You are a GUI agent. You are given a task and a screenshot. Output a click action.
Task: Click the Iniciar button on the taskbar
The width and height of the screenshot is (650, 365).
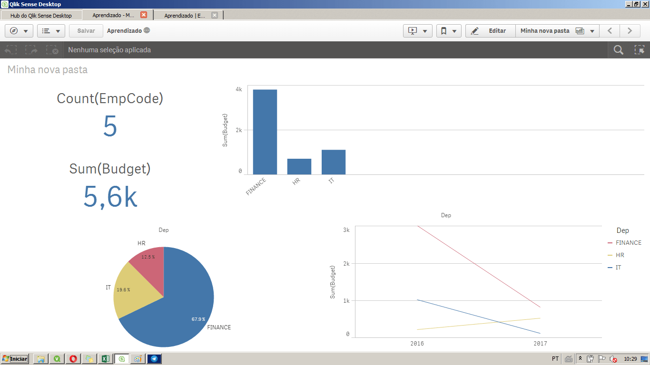(14, 359)
